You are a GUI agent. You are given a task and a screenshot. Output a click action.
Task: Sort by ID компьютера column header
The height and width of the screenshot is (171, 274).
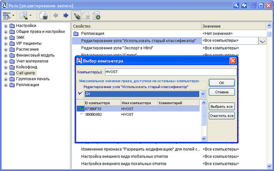point(102,103)
